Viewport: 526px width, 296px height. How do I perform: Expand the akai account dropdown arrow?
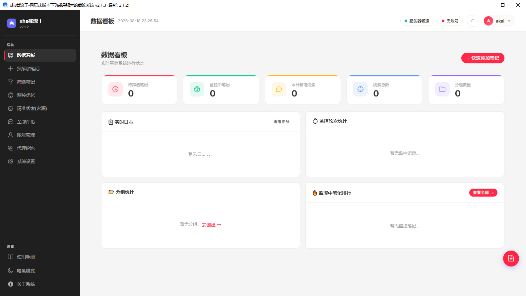[509, 21]
